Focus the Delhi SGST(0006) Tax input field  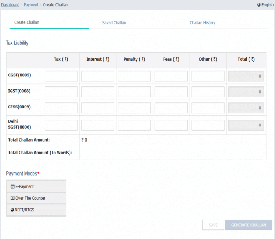click(61, 125)
